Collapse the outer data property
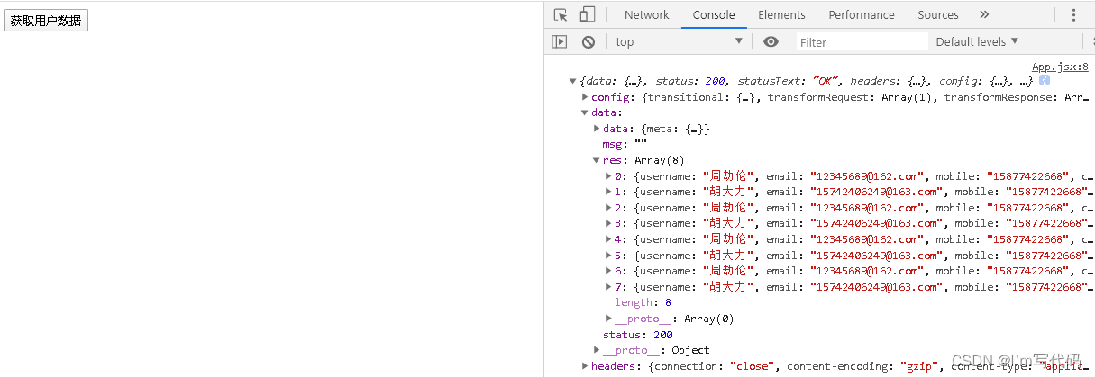 pyautogui.click(x=585, y=113)
